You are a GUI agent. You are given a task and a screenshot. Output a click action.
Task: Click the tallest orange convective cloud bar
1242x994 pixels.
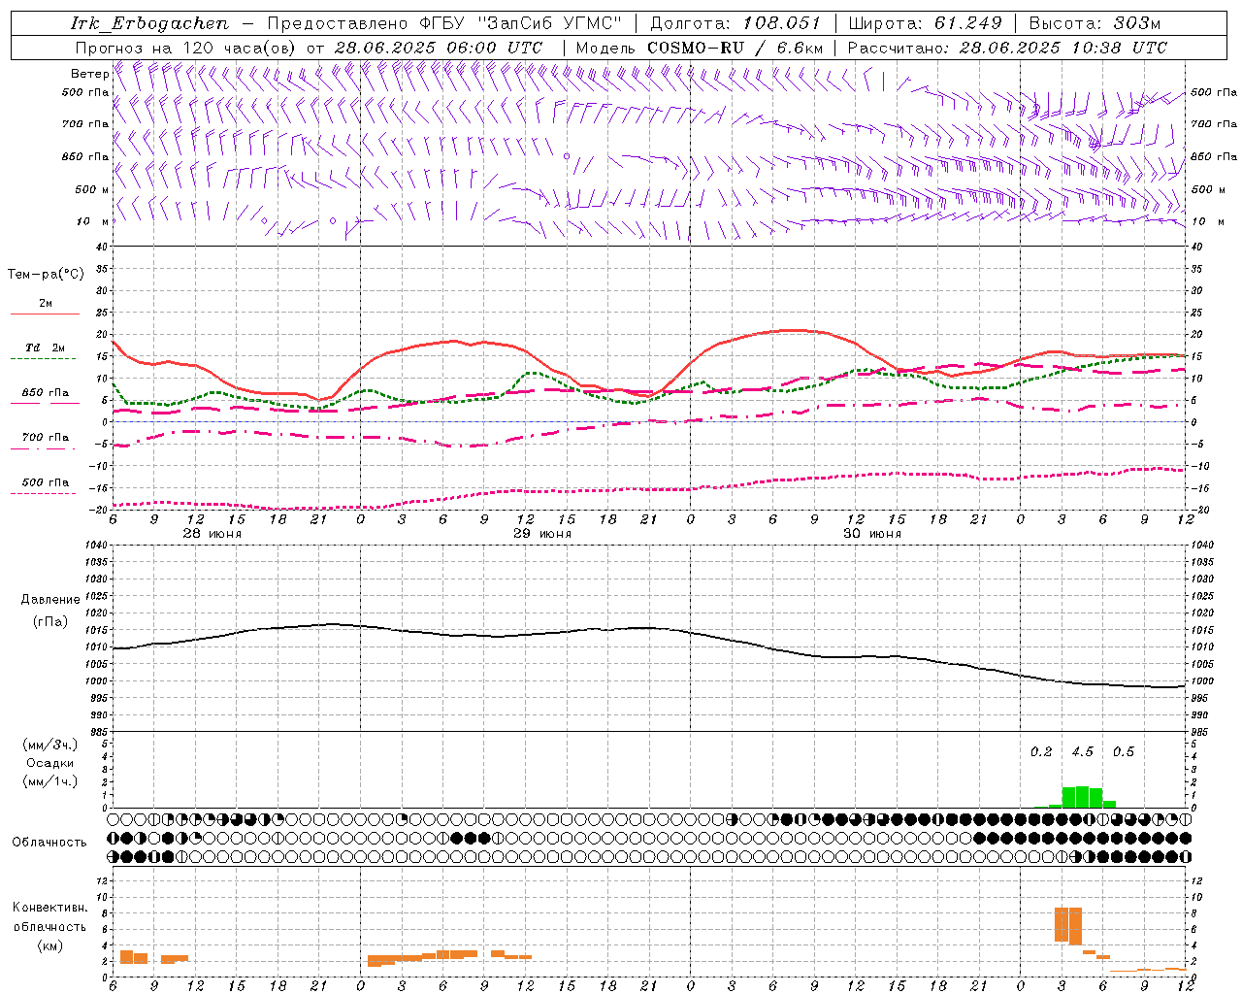click(1075, 926)
